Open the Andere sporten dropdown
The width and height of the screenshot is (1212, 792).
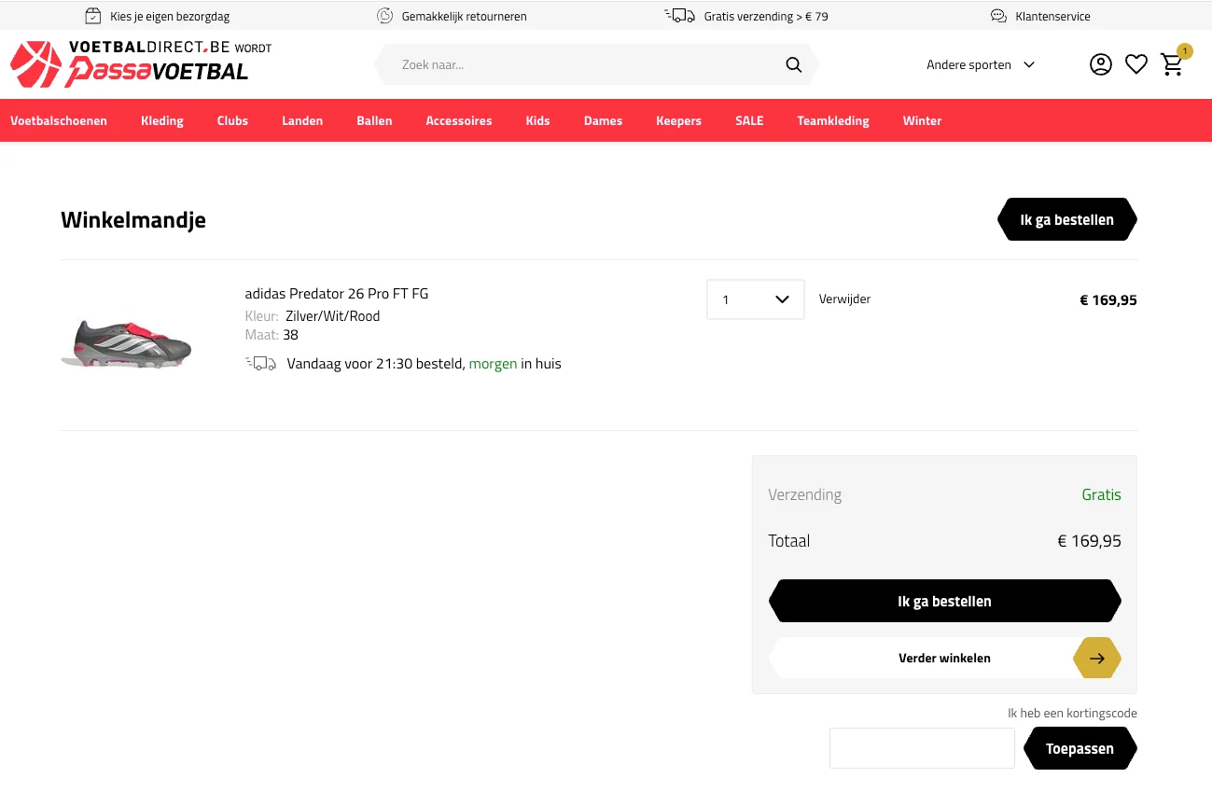click(x=980, y=64)
